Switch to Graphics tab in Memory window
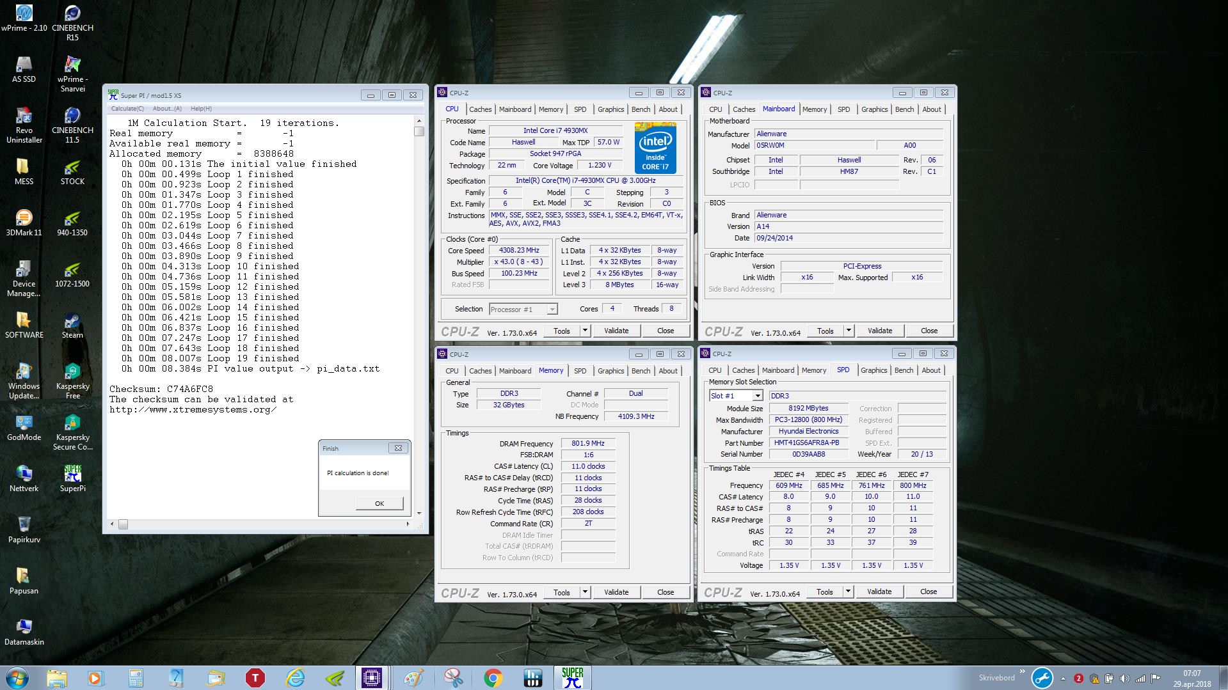The image size is (1228, 690). pyautogui.click(x=610, y=371)
